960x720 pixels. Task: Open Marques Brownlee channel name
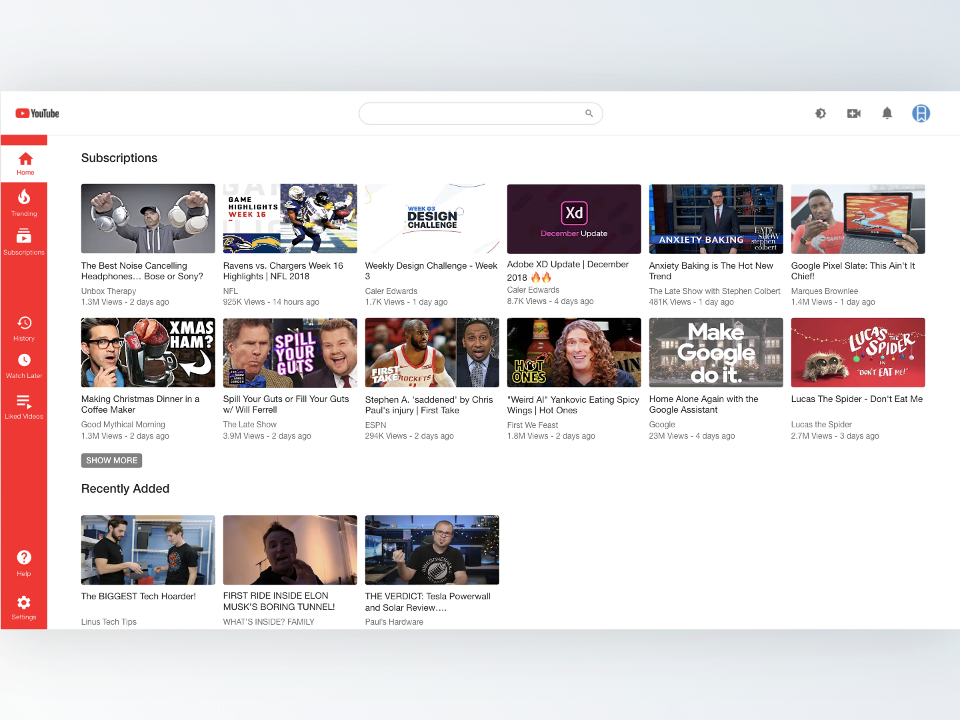pyautogui.click(x=825, y=291)
